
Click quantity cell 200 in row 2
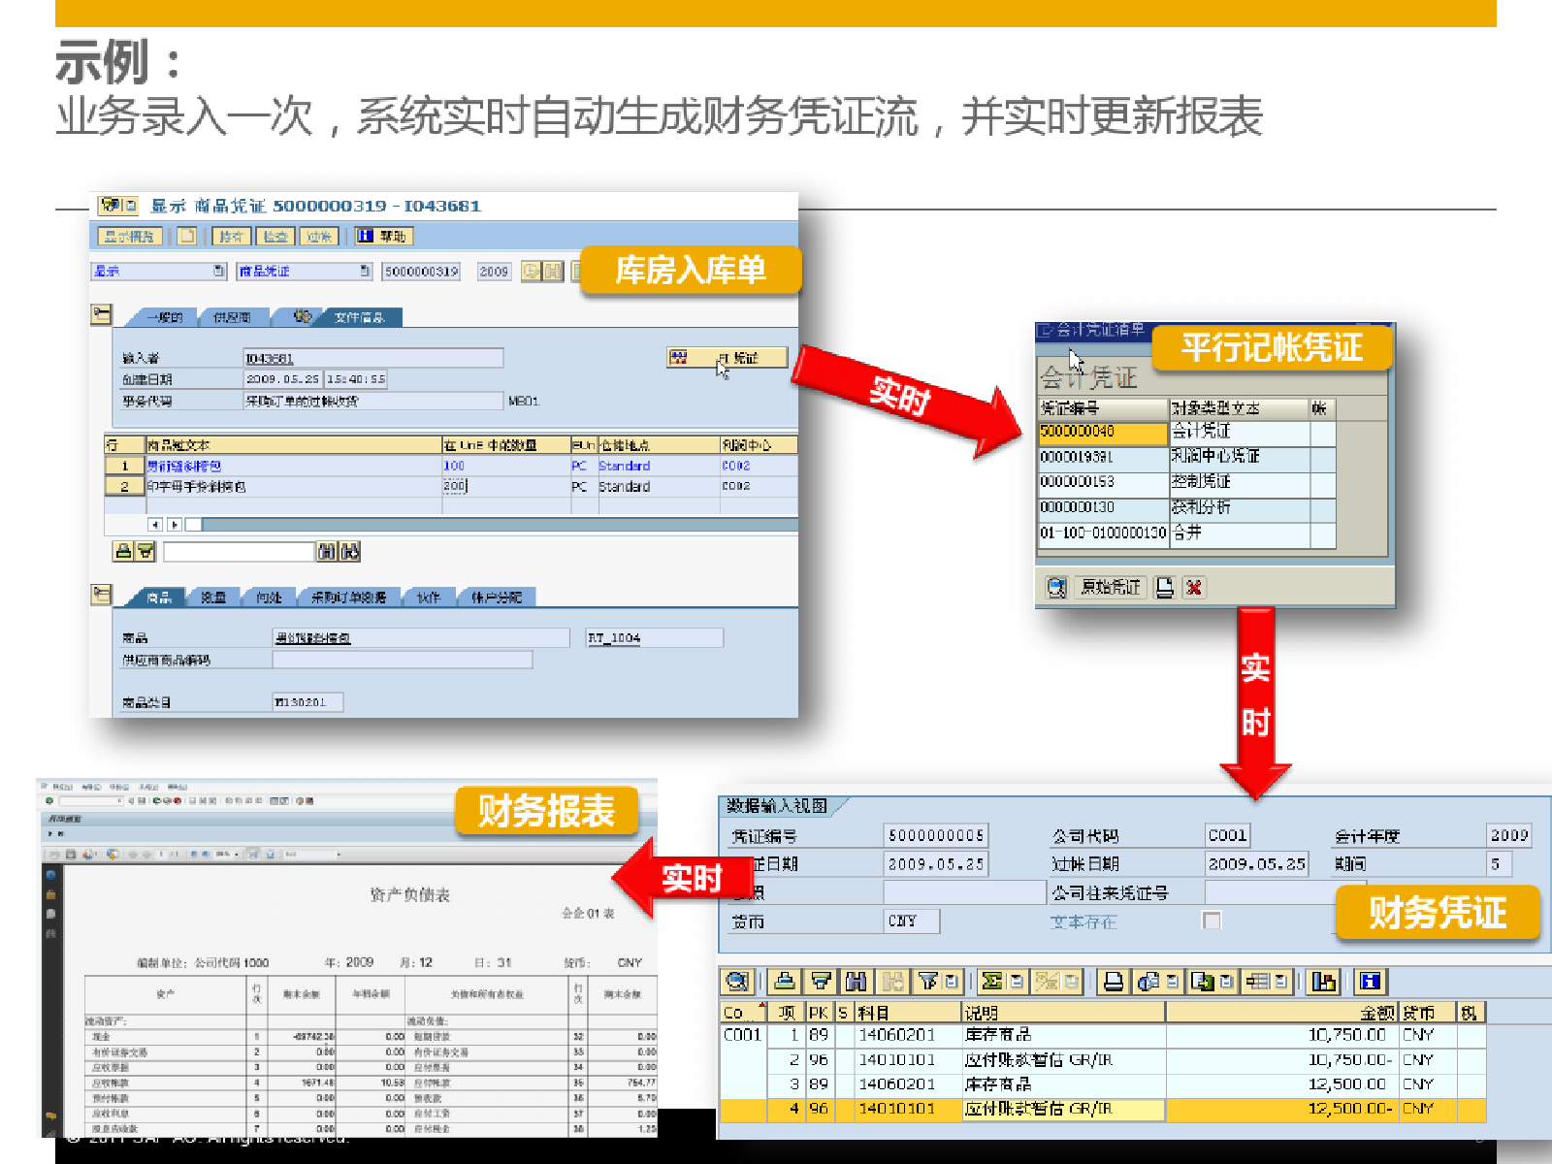coord(504,487)
